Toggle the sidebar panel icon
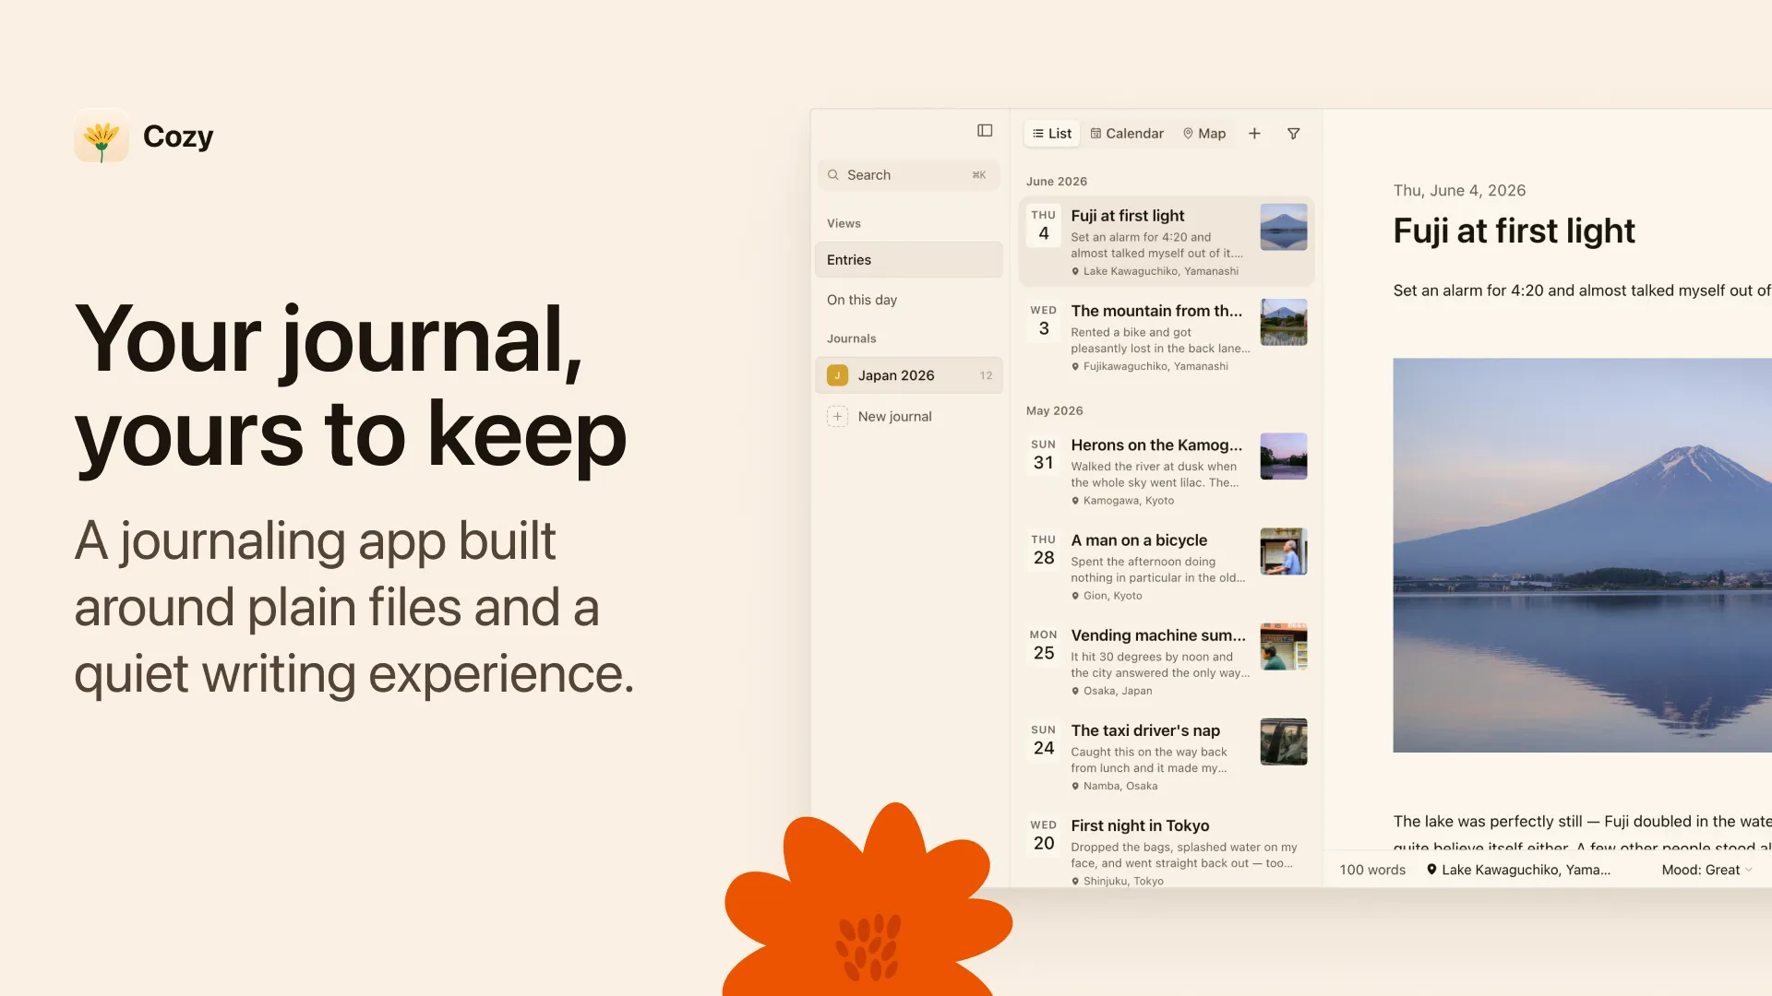Screen dimensions: 1772x996 985,131
